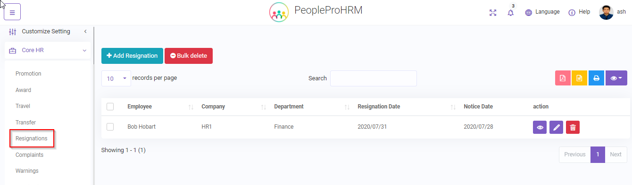Sort by Company column arrows
This screenshot has width=632, height=185.
264,107
